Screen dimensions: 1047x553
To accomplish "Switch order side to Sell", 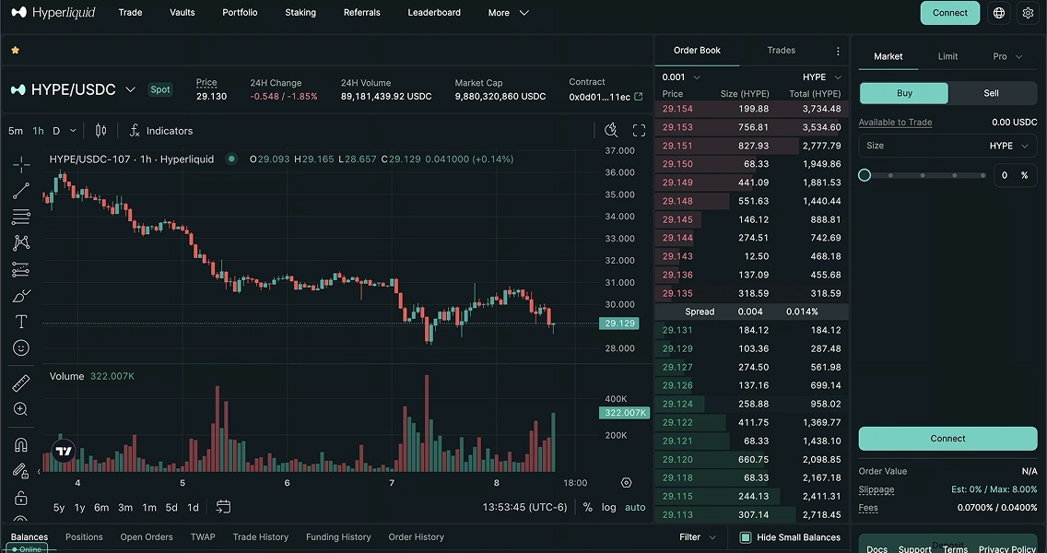I will click(x=991, y=93).
